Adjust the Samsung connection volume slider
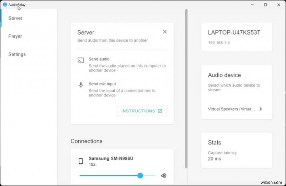Image resolution: width=286 pixels, height=186 pixels. click(118, 176)
